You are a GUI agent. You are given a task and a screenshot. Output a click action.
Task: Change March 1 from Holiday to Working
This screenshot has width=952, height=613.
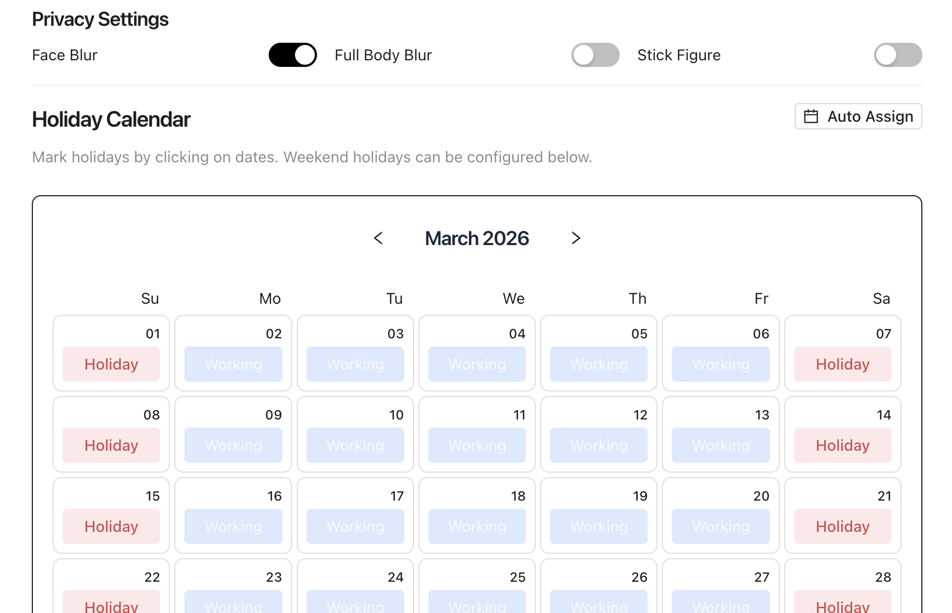click(x=111, y=364)
